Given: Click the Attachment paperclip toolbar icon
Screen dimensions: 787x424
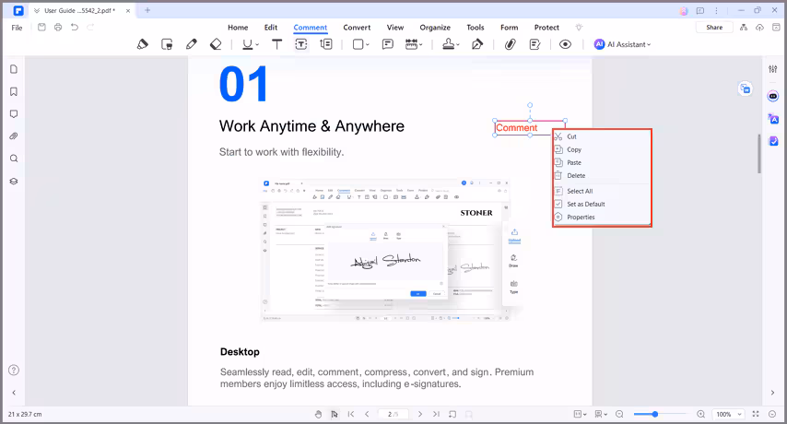Looking at the screenshot, I should coord(508,44).
